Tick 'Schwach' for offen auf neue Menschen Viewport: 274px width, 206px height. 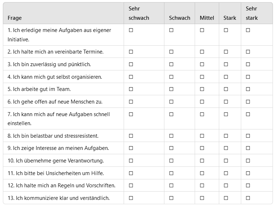[171, 102]
